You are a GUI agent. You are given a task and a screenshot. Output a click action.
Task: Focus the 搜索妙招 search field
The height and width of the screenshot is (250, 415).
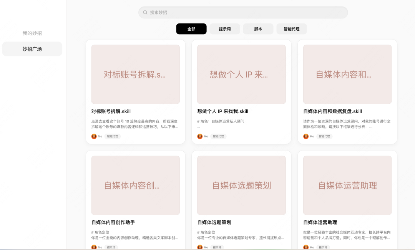(243, 12)
